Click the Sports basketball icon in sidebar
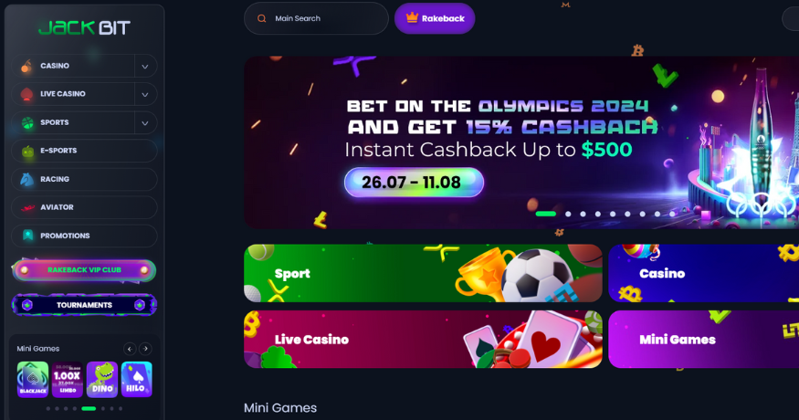 [x=27, y=122]
